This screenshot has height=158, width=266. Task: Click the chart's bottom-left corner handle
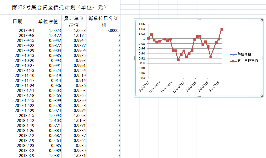point(135,97)
